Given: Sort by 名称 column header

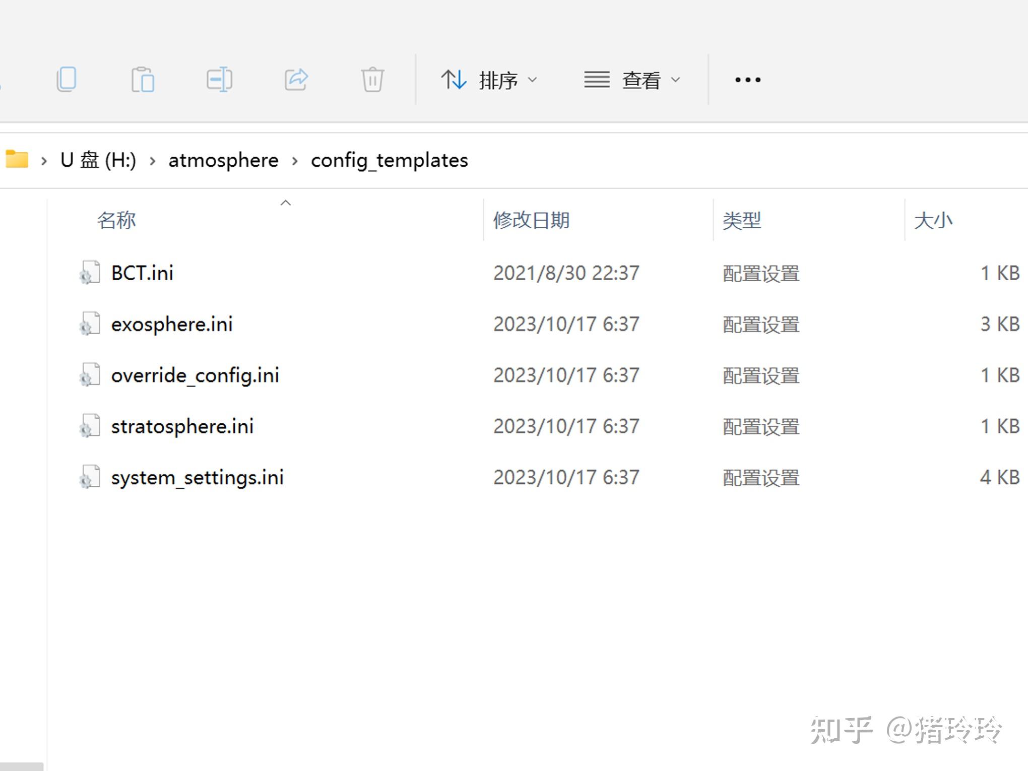Looking at the screenshot, I should point(116,220).
